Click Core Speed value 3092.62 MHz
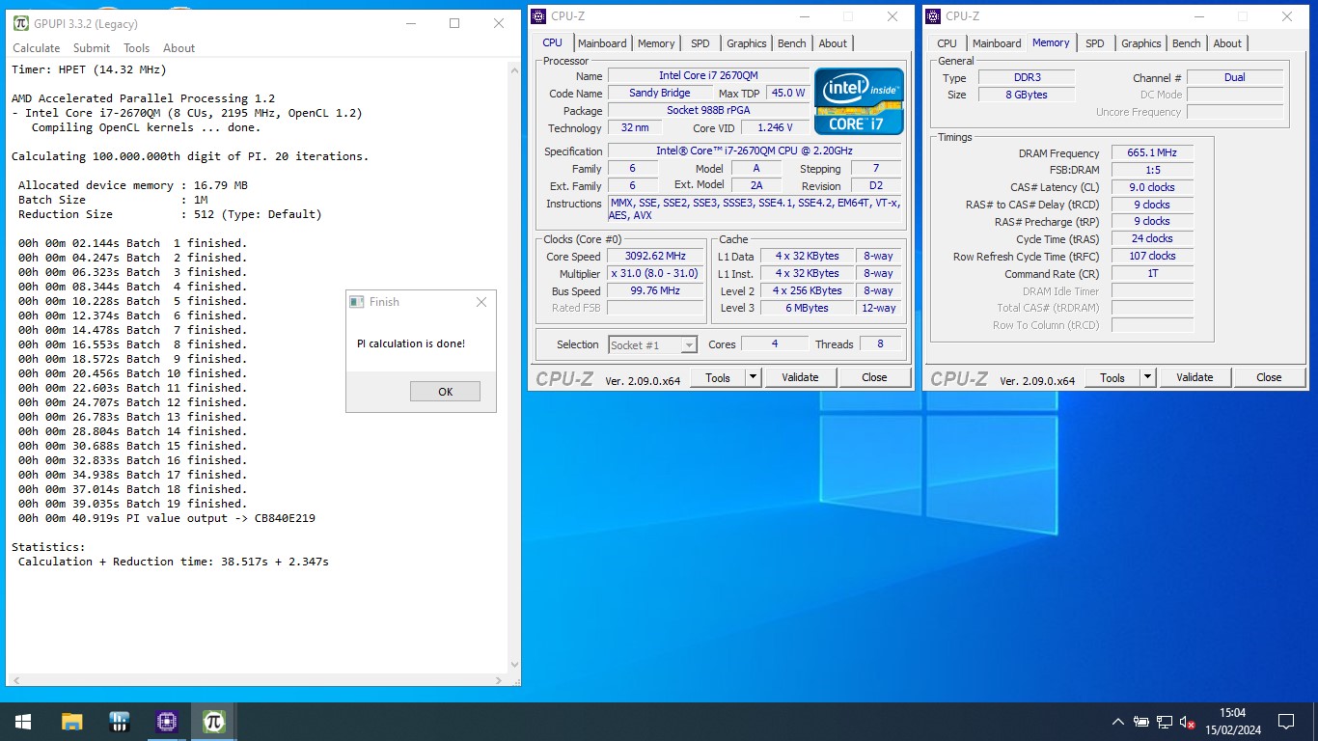Viewport: 1318px width, 741px height. pos(656,257)
